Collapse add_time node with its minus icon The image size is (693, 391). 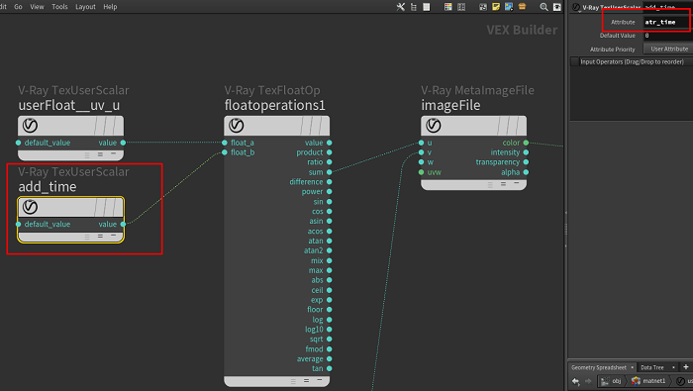[114, 236]
